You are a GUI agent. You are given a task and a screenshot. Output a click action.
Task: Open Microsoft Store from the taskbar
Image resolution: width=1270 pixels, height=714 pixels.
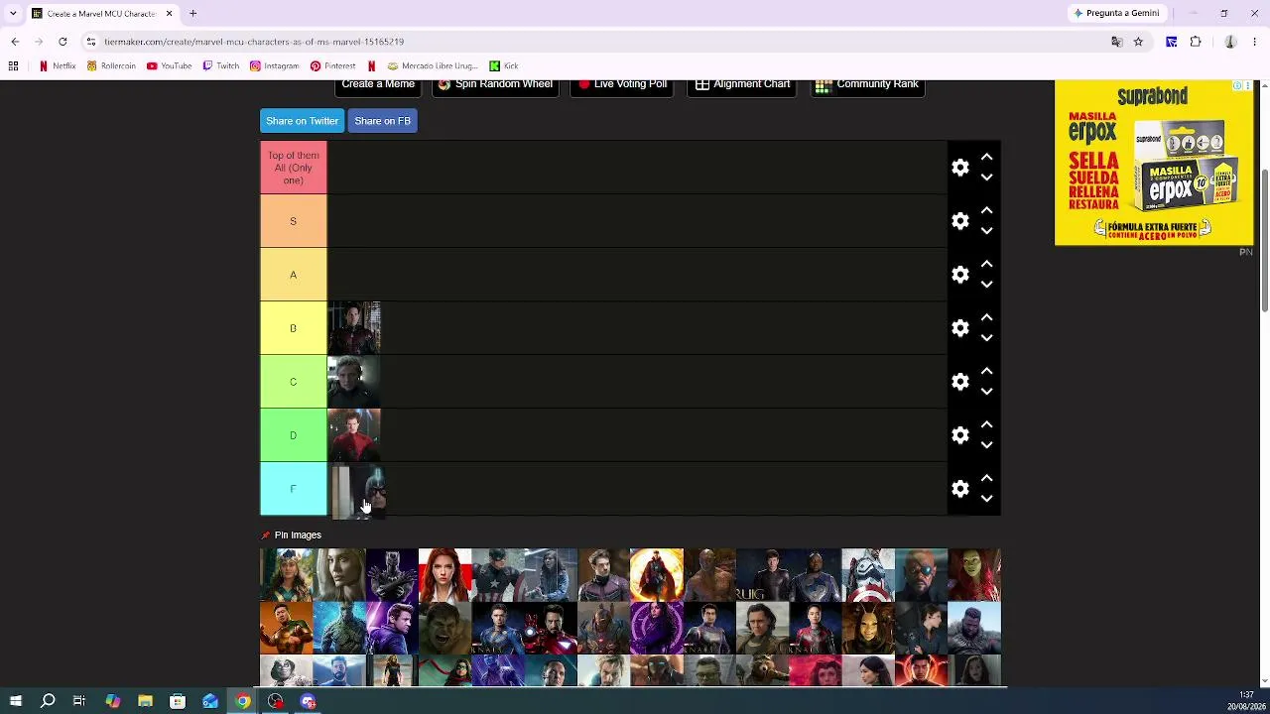click(178, 702)
